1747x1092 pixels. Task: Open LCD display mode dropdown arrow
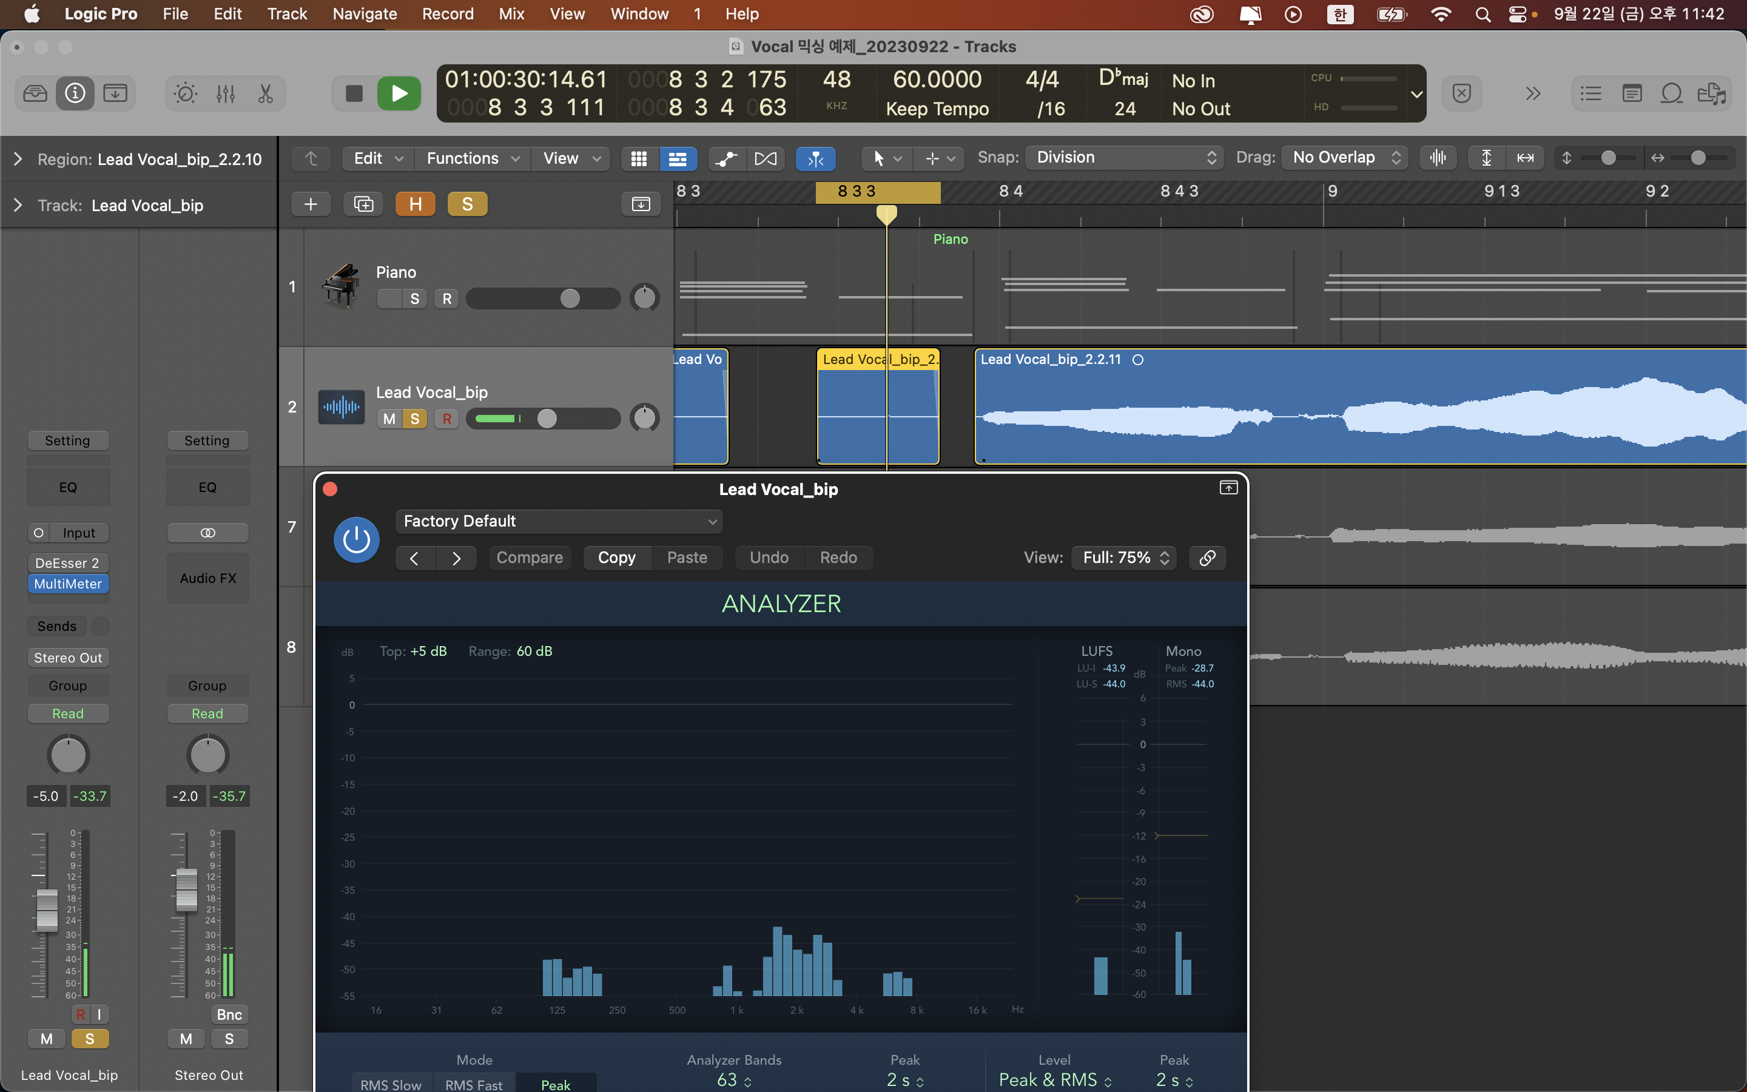(1416, 94)
